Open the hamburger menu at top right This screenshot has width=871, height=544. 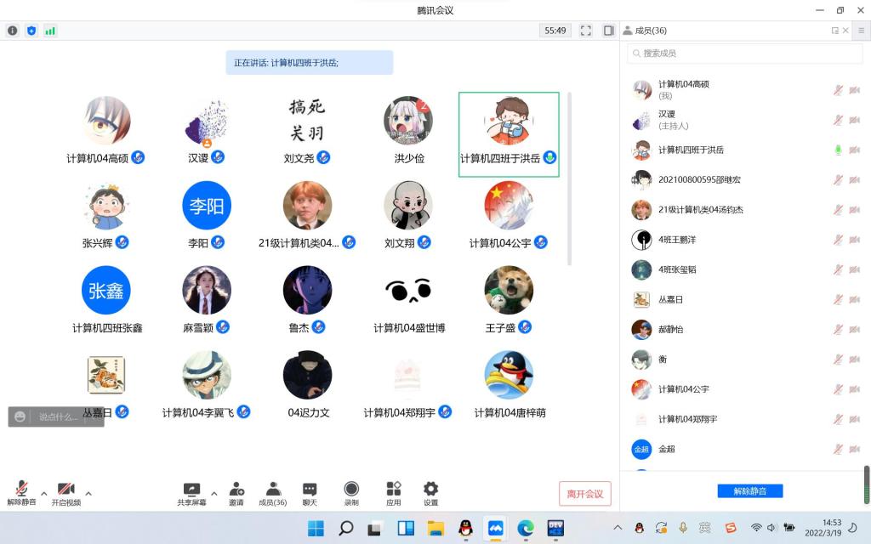click(861, 31)
